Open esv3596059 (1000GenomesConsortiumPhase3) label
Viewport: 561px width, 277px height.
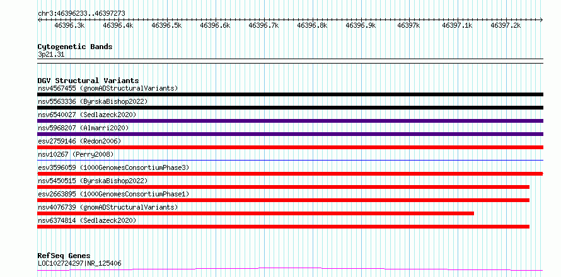pyautogui.click(x=113, y=167)
